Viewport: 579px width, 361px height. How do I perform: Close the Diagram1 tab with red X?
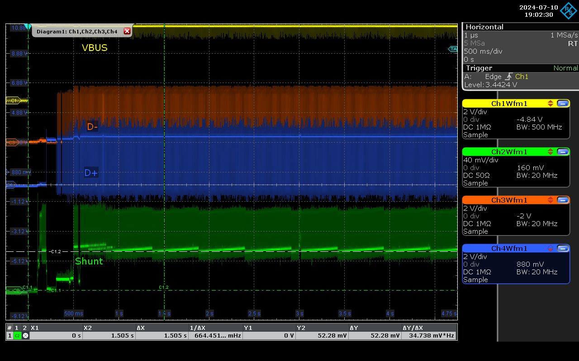127,31
